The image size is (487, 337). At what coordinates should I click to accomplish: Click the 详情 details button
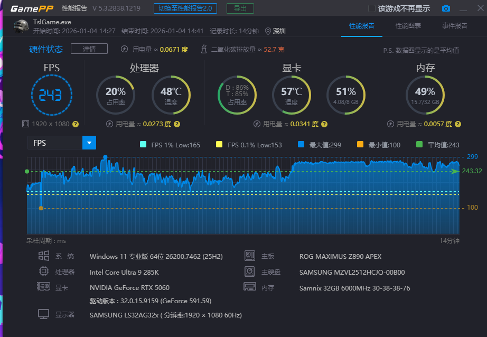[89, 49]
